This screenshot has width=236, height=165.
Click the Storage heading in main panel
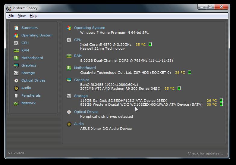click(x=81, y=96)
